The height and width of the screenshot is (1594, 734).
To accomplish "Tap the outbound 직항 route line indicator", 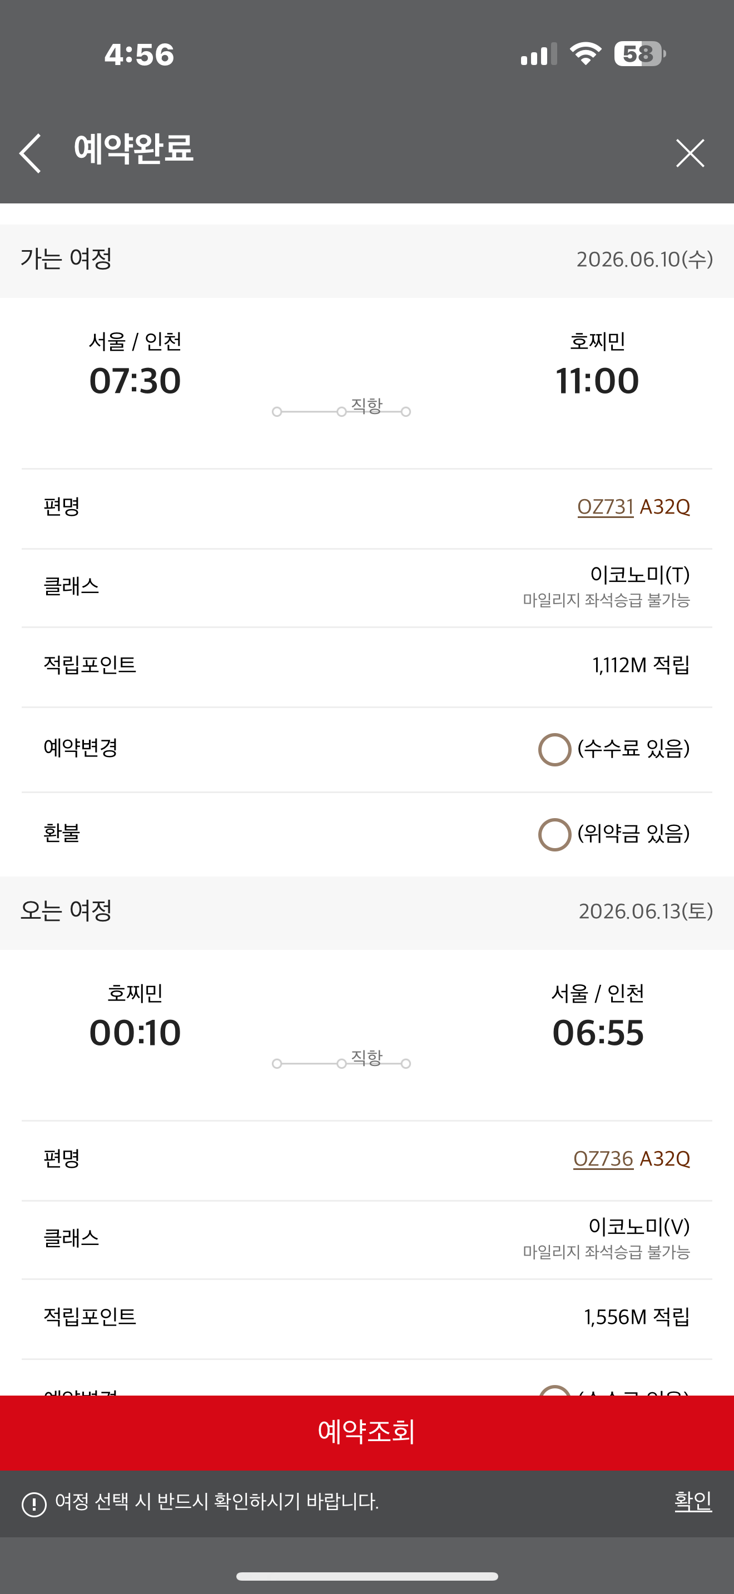I will [341, 410].
